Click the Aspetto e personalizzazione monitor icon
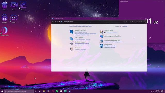The width and height of the screenshot is (165, 93). click(x=101, y=36)
